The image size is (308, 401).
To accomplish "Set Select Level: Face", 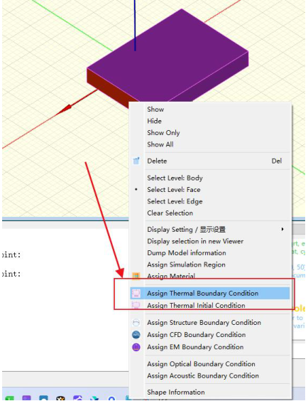I will pyautogui.click(x=210, y=190).
